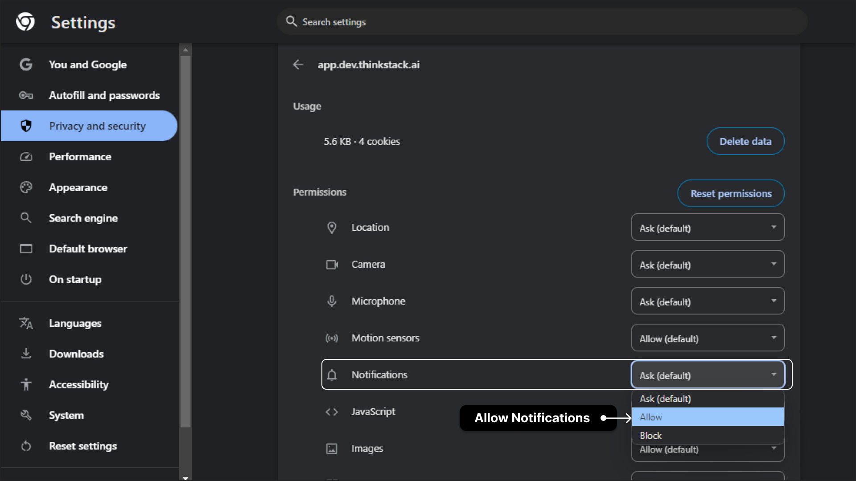This screenshot has height=481, width=856.
Task: Open Accessibility settings section
Action: click(x=89, y=384)
